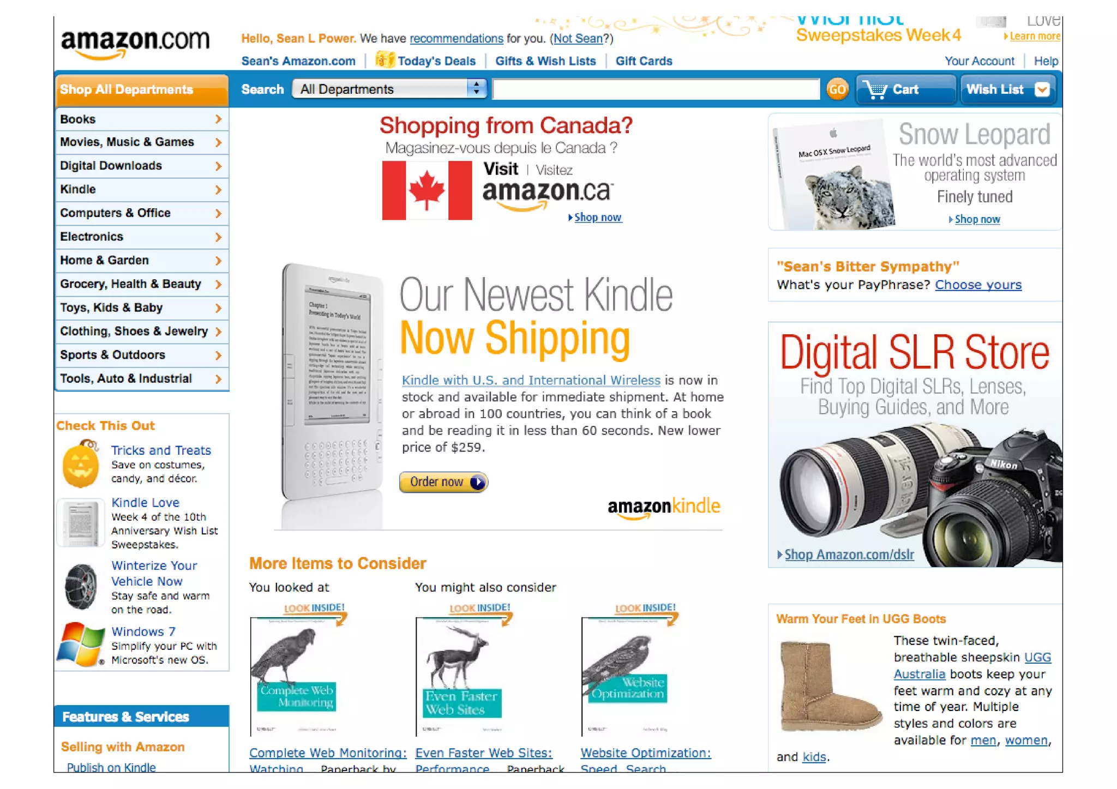Click the orange GO search button
The width and height of the screenshot is (1117, 789).
click(x=837, y=89)
